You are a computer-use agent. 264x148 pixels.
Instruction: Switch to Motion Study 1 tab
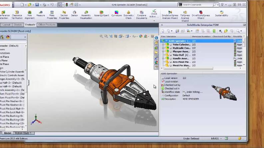23,133
